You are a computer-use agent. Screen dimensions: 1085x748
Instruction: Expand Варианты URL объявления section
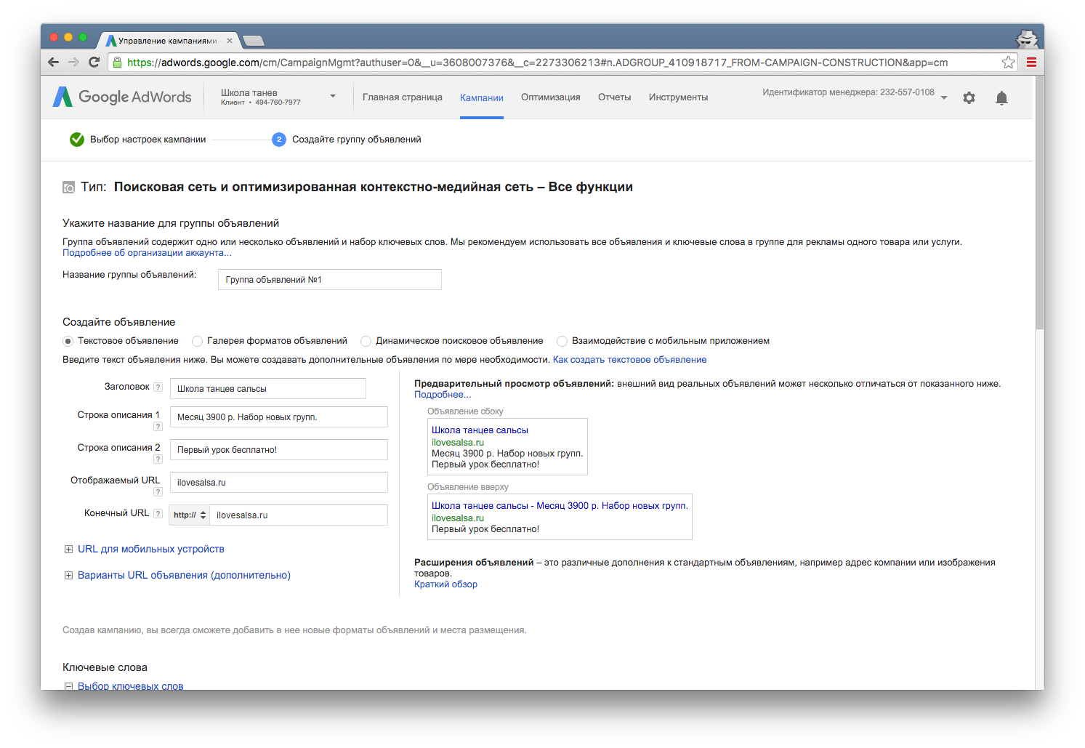tap(68, 576)
